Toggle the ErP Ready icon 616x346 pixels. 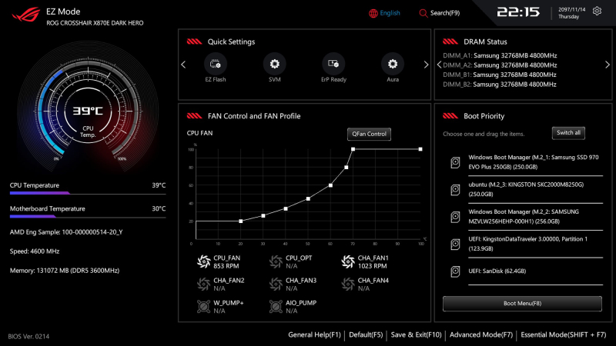(x=333, y=64)
